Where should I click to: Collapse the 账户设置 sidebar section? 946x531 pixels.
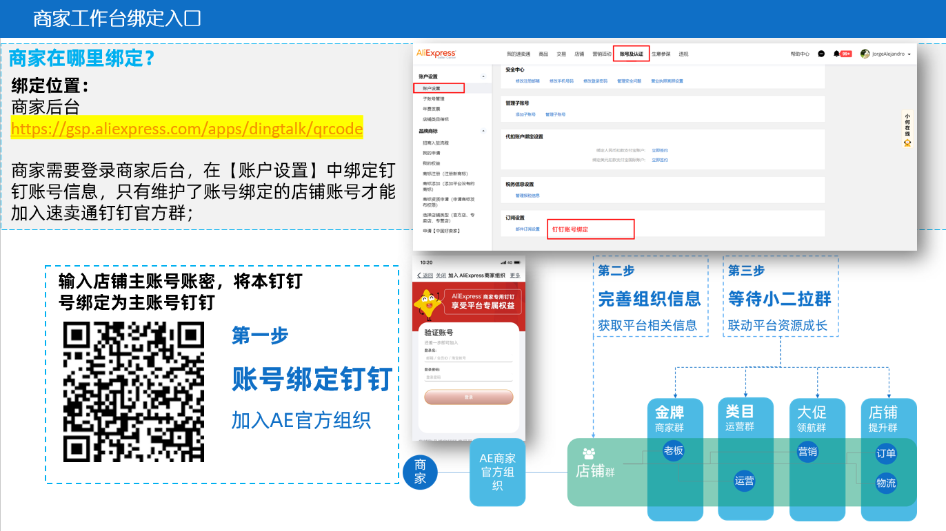pos(483,76)
